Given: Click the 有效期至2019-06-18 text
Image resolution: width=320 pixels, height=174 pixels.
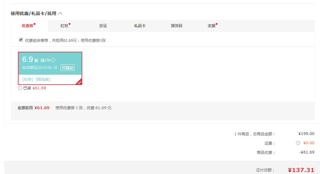Looking at the screenshot, I should 40,68.
